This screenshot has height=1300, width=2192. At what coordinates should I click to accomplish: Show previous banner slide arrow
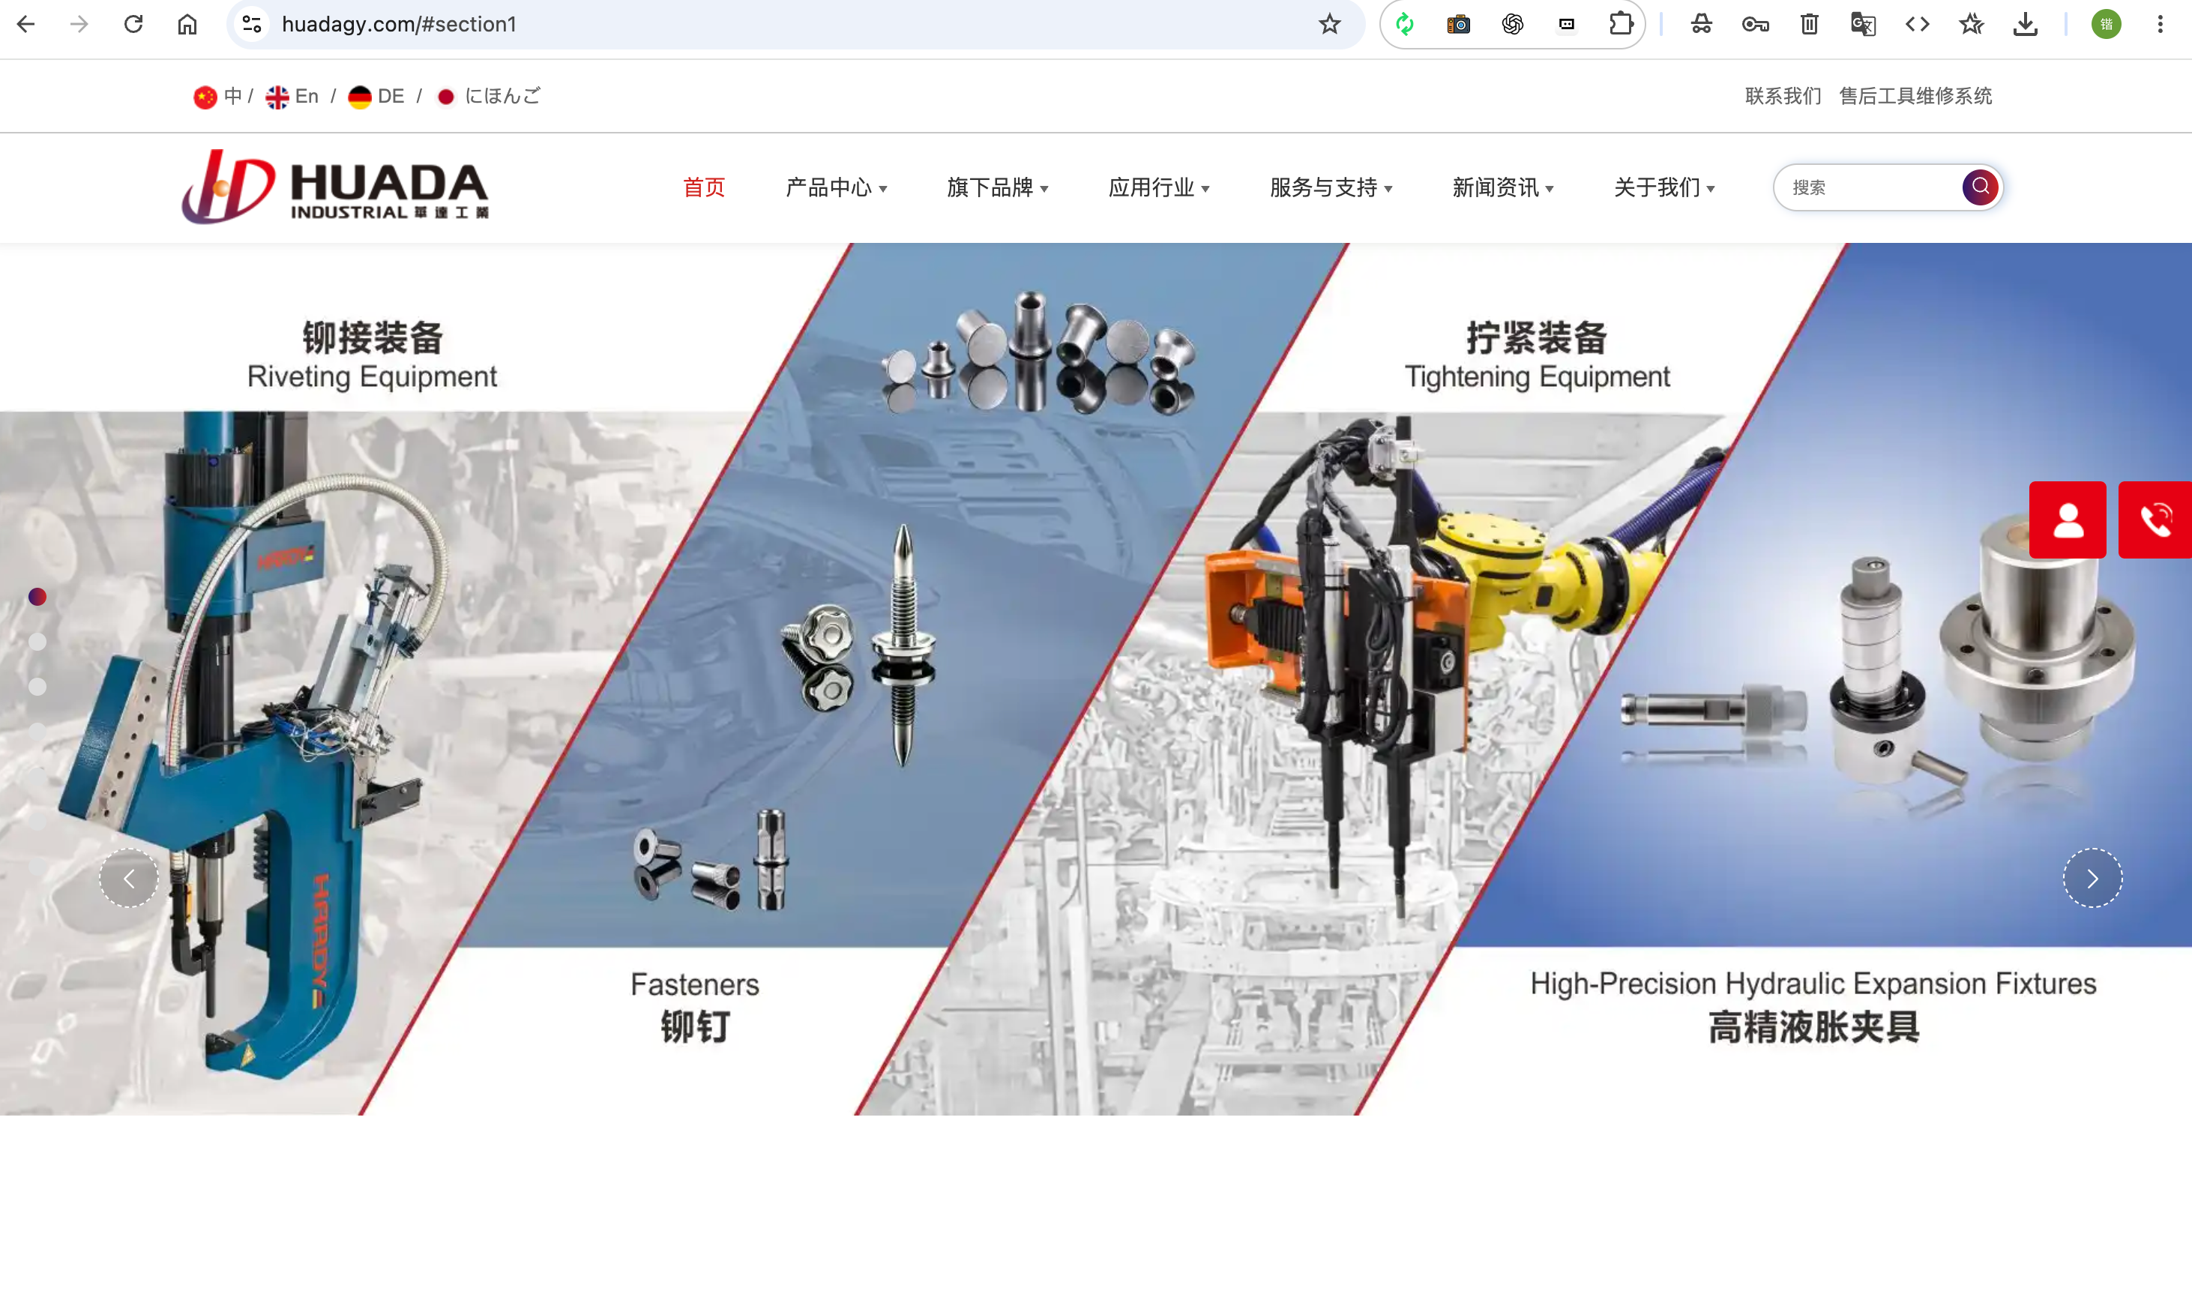pos(129,878)
